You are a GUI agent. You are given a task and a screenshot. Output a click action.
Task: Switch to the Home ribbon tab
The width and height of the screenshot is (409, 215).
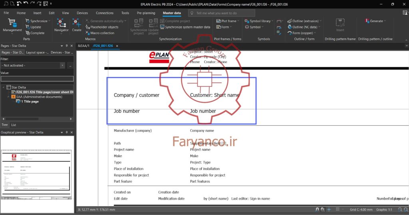21,13
